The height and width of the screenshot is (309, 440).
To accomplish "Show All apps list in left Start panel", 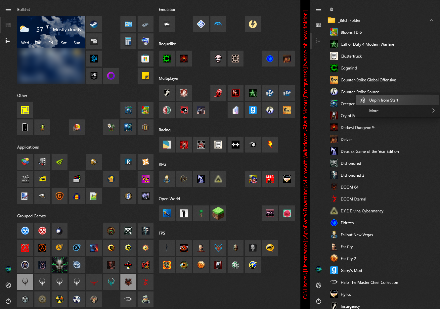I will coord(8,41).
